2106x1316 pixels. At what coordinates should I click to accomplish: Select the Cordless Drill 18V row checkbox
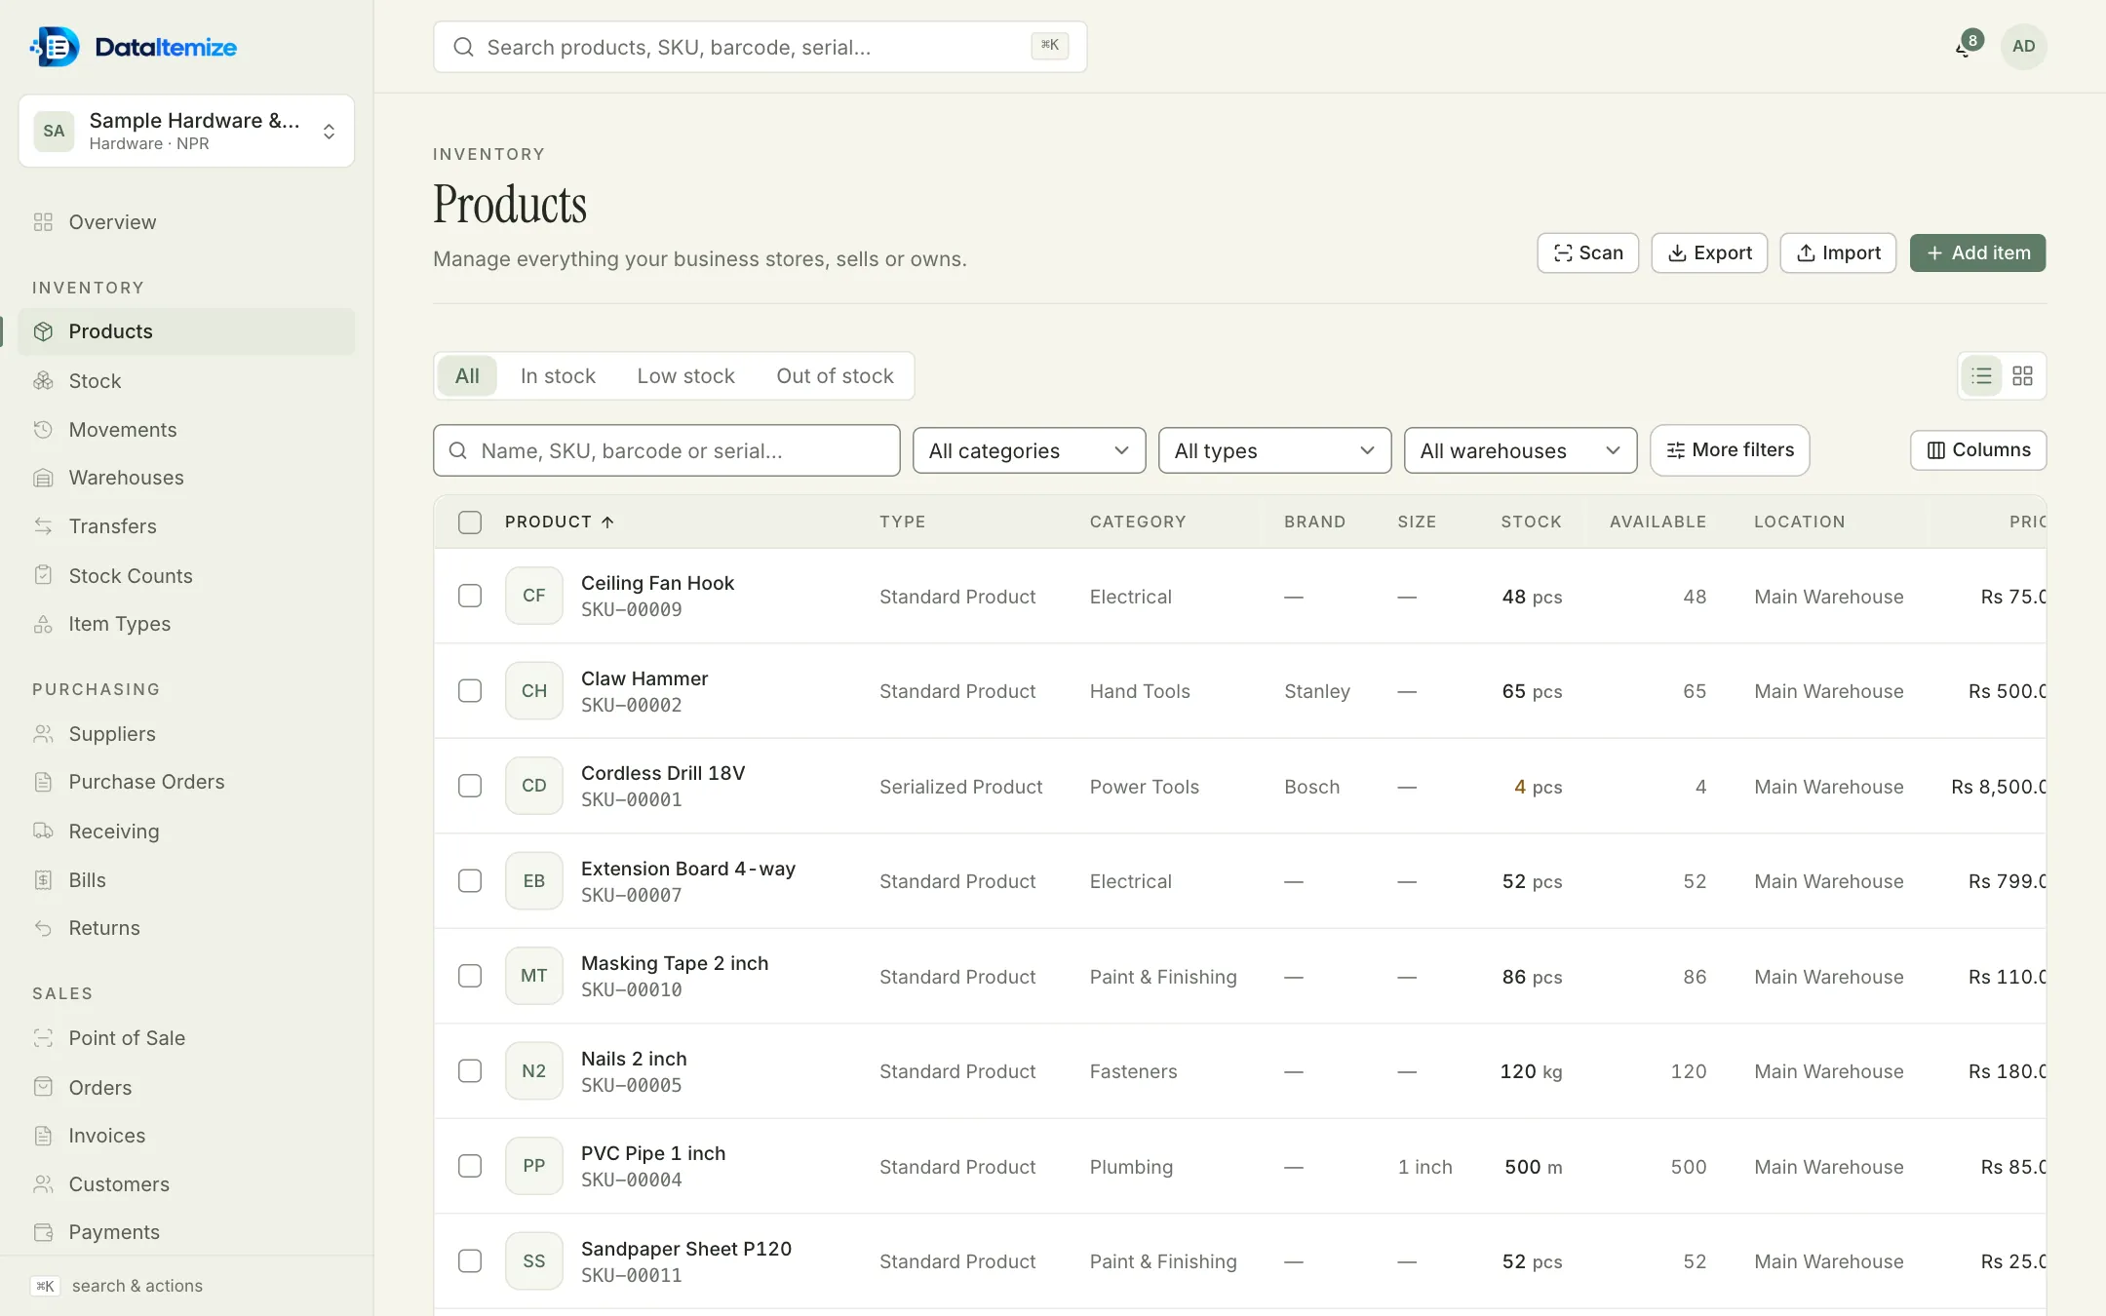coord(470,786)
